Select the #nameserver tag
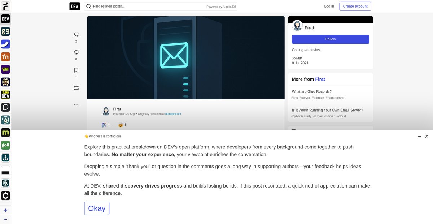The height and width of the screenshot is (224, 433). coord(335,98)
